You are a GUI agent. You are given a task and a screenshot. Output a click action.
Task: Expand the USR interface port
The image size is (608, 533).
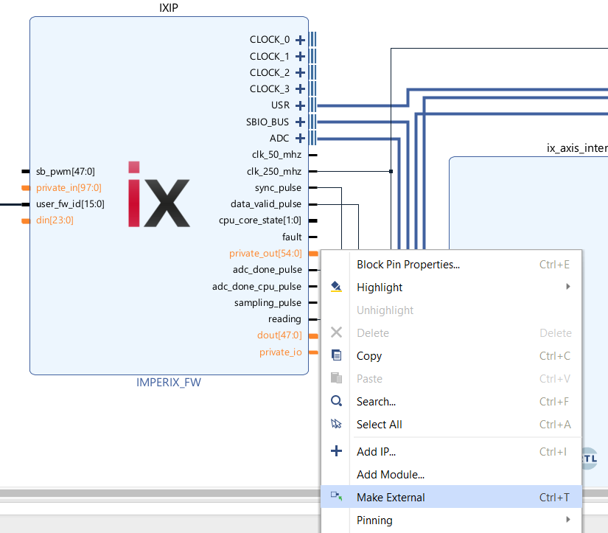300,105
